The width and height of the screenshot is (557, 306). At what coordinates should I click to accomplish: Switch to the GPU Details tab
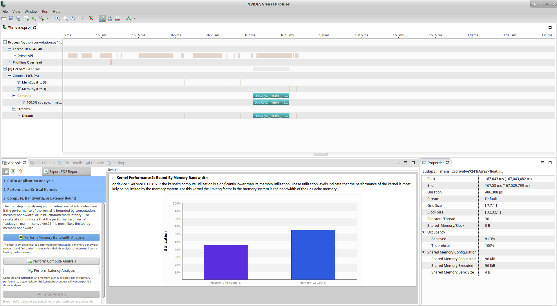pyautogui.click(x=42, y=163)
